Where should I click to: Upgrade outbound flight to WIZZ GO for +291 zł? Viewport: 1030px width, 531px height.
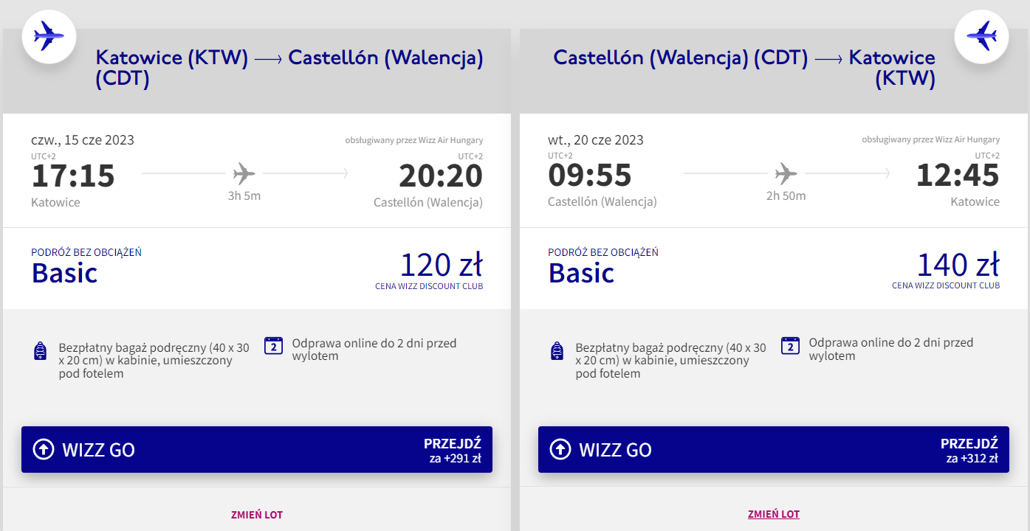(256, 449)
